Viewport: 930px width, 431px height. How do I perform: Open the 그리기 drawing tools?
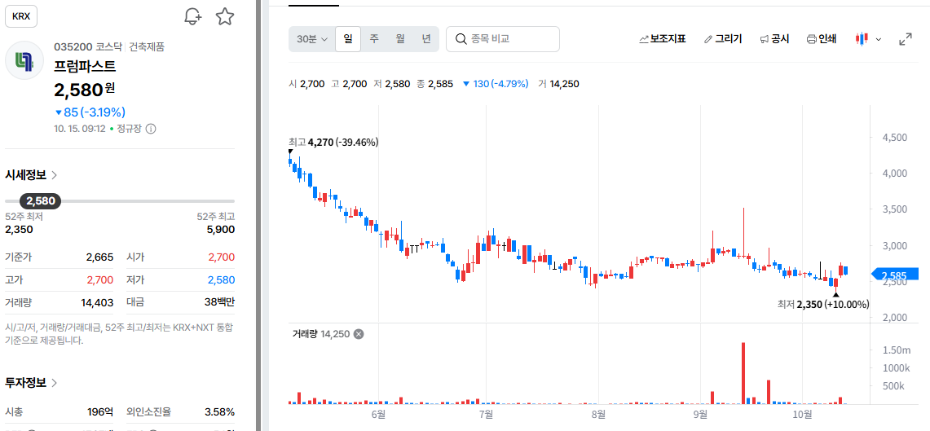722,39
